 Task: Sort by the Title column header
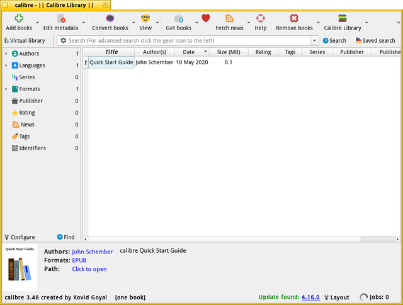(x=111, y=52)
